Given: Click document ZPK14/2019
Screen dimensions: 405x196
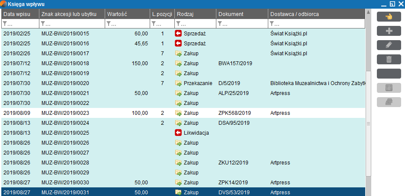Looking at the screenshot, I should point(233,183).
